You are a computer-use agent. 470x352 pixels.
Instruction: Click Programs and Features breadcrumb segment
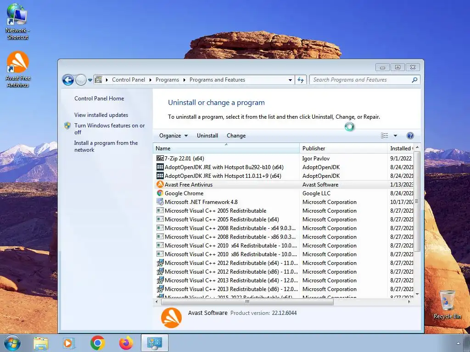pyautogui.click(x=217, y=80)
